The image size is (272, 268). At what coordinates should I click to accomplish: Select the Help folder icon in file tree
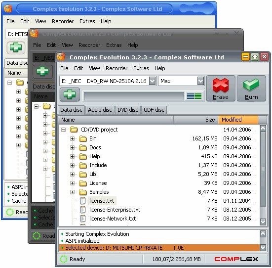(x=83, y=156)
